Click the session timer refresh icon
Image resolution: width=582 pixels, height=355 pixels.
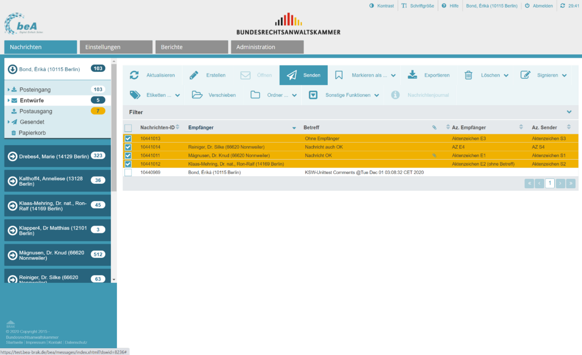(563, 6)
